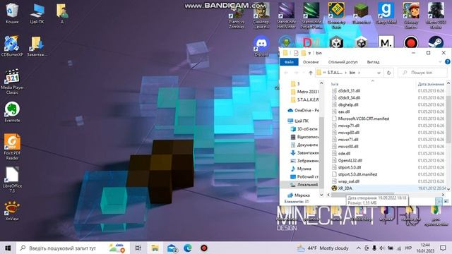Open the address bar history dropdown
The width and height of the screenshot is (452, 254).
click(379, 73)
